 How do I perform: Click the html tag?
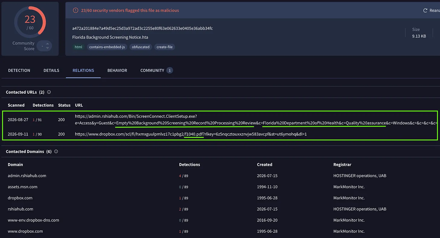click(79, 47)
